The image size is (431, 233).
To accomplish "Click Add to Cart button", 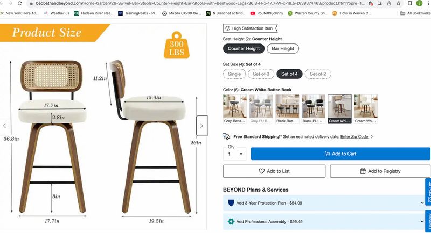I will [x=340, y=154].
